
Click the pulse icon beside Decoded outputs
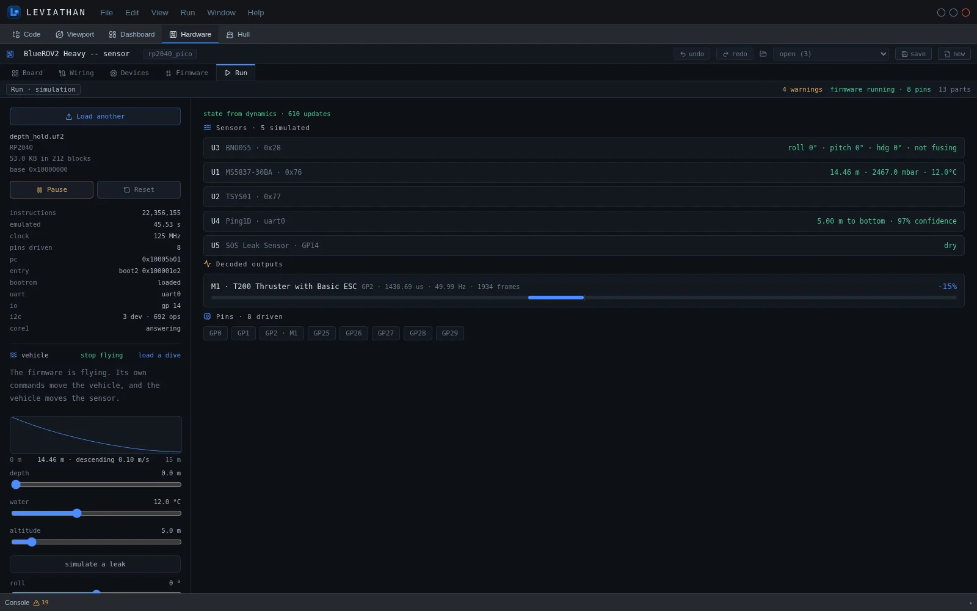(x=208, y=264)
